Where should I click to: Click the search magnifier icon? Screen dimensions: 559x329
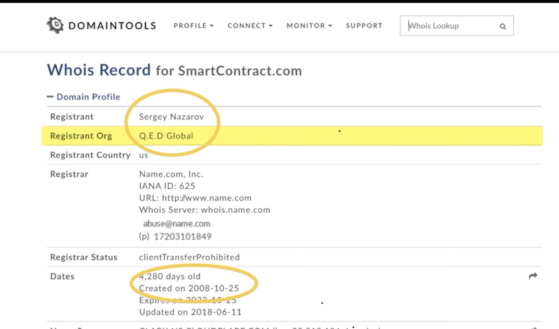tap(503, 27)
